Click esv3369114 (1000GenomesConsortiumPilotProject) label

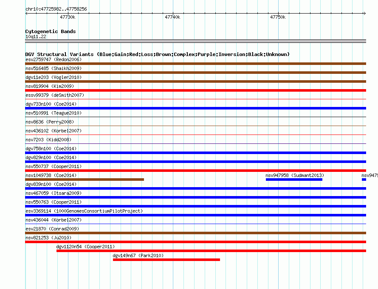point(84,211)
